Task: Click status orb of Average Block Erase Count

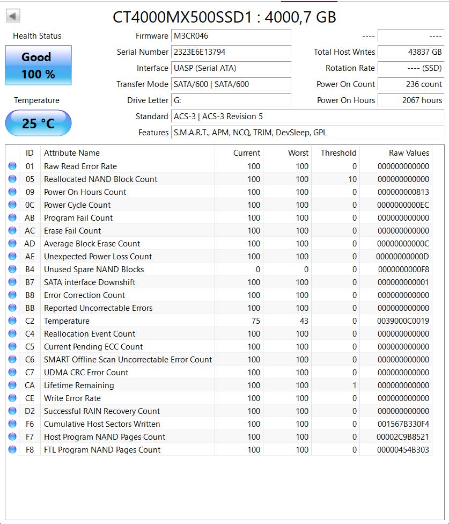Action: tap(12, 243)
